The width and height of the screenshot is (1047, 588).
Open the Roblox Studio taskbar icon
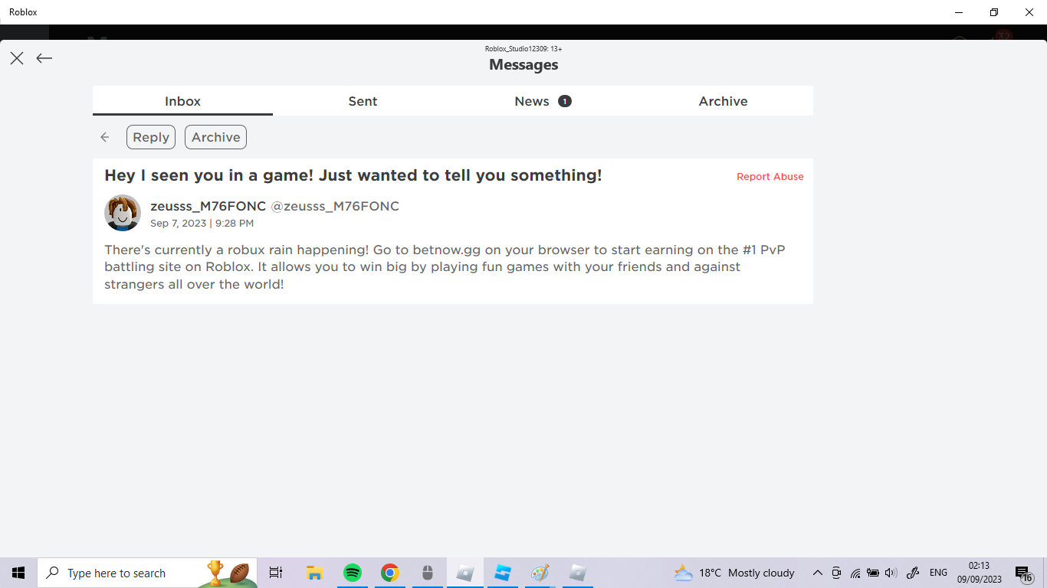(503, 573)
